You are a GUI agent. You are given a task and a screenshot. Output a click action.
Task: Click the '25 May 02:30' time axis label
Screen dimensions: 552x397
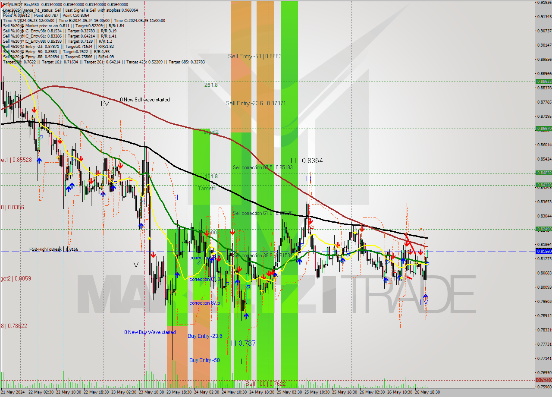point(290,392)
